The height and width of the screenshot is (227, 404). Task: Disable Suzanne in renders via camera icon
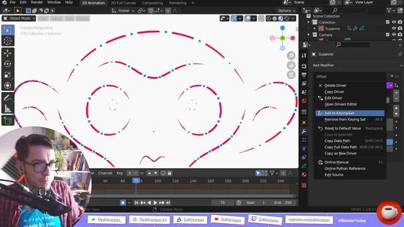pos(400,28)
